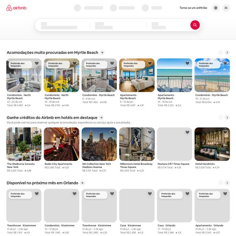Heart the Hotel Hendricks card
Screen dimensions: 236x236
click(225, 132)
